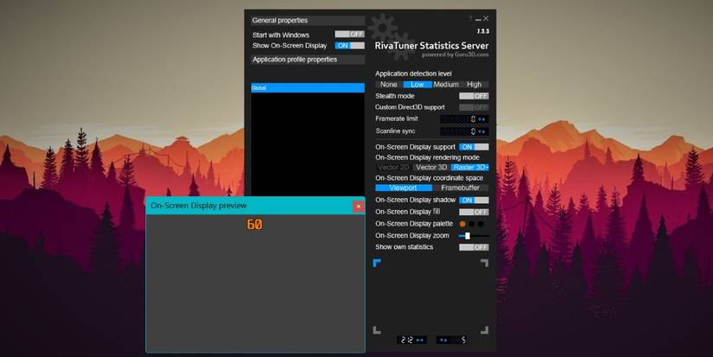Turn off the Show On-Screen Display switch
This screenshot has height=357, width=713.
350,46
